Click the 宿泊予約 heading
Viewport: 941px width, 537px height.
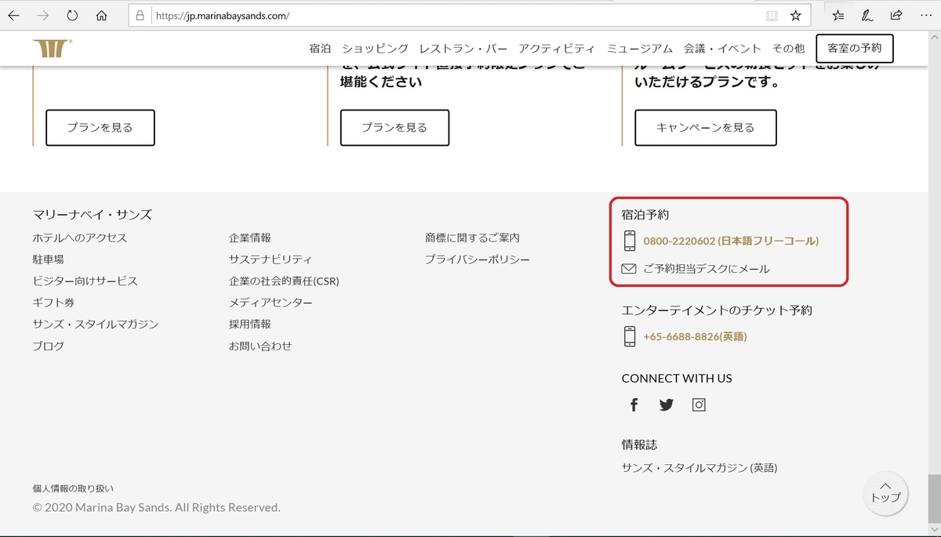point(645,215)
